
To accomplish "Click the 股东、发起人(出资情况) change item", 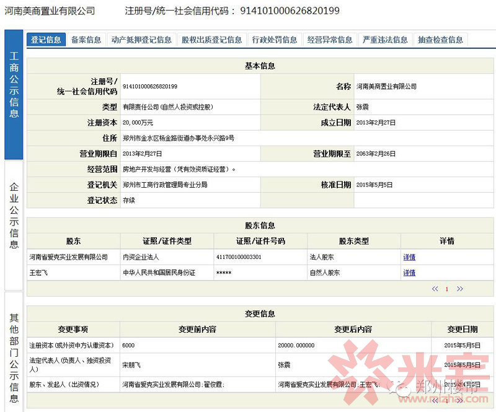I will pos(64,385).
